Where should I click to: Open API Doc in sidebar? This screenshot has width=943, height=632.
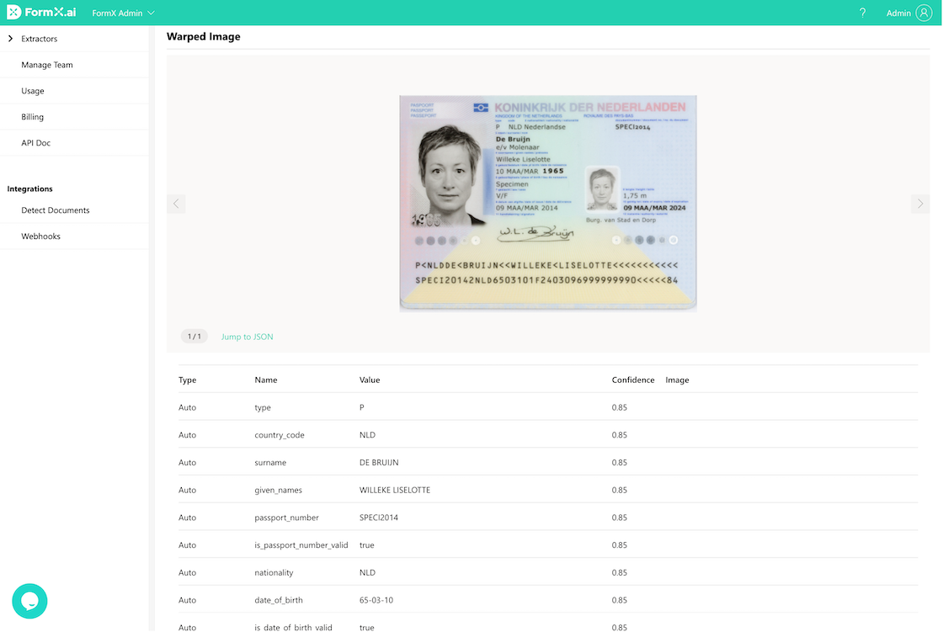[36, 143]
